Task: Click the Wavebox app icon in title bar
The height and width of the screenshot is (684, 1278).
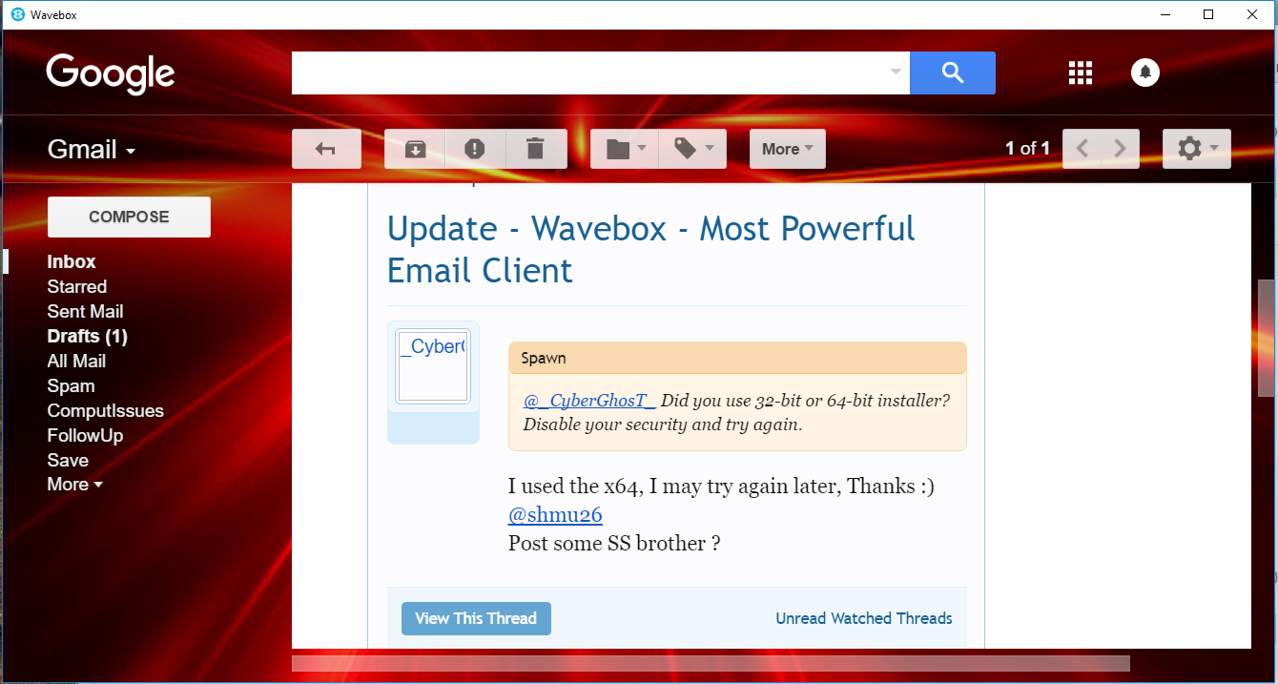Action: 17,14
